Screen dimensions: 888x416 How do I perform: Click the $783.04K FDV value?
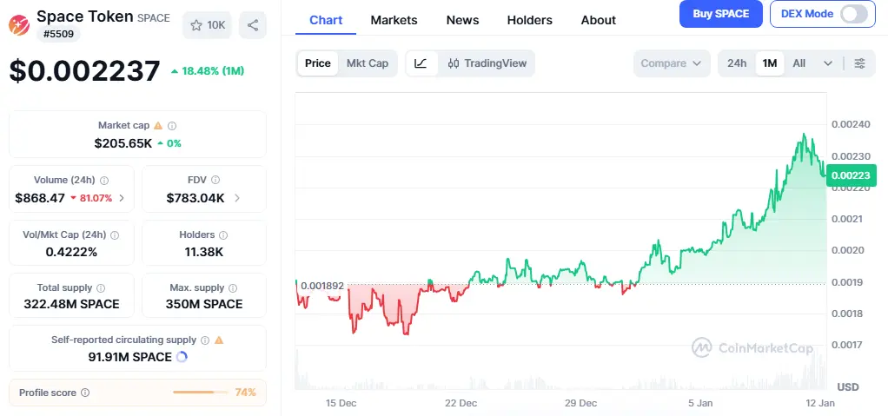pos(195,198)
